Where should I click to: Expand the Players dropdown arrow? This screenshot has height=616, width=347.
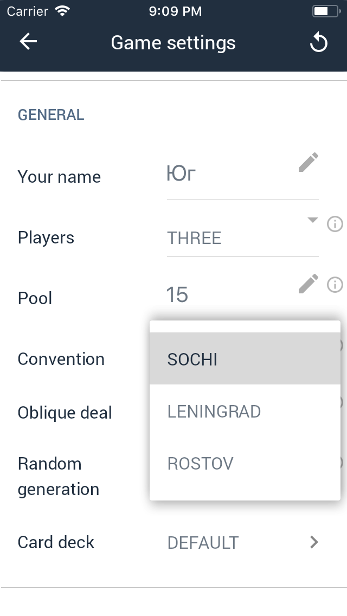(x=312, y=220)
